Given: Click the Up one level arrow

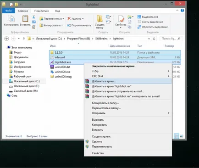Looking at the screenshot, I should coord(24,39).
